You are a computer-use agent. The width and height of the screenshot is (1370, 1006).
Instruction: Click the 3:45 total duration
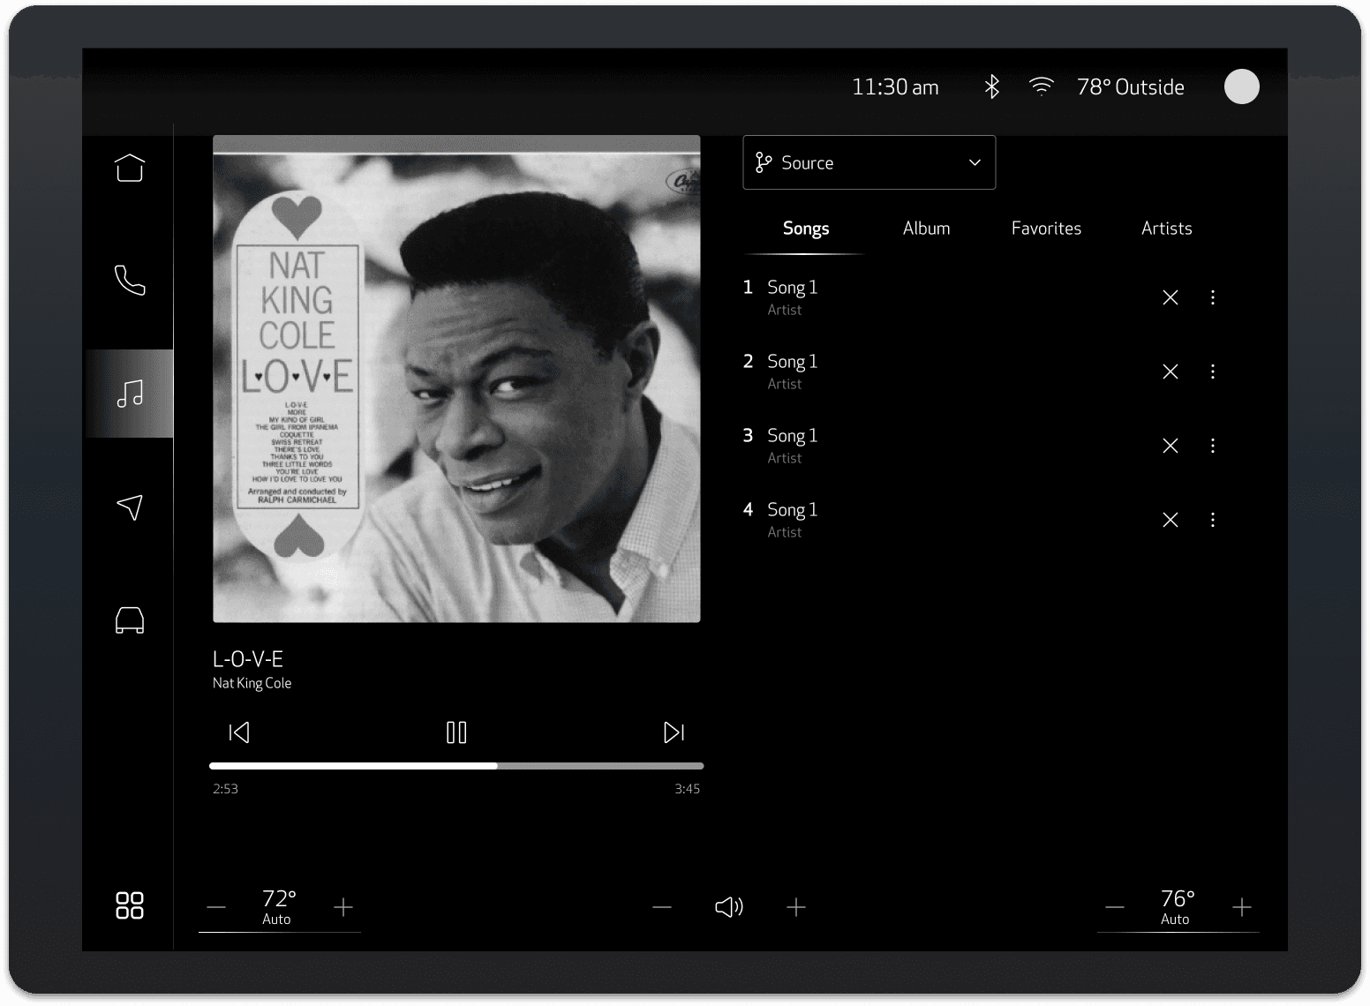click(x=688, y=789)
